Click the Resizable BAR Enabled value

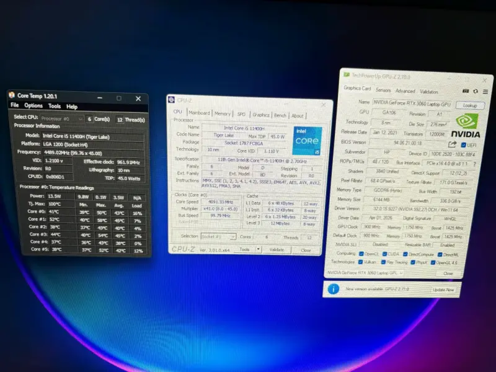pyautogui.click(x=448, y=245)
